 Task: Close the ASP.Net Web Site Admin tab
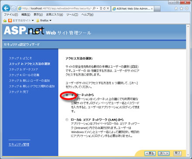pyautogui.click(x=152, y=9)
